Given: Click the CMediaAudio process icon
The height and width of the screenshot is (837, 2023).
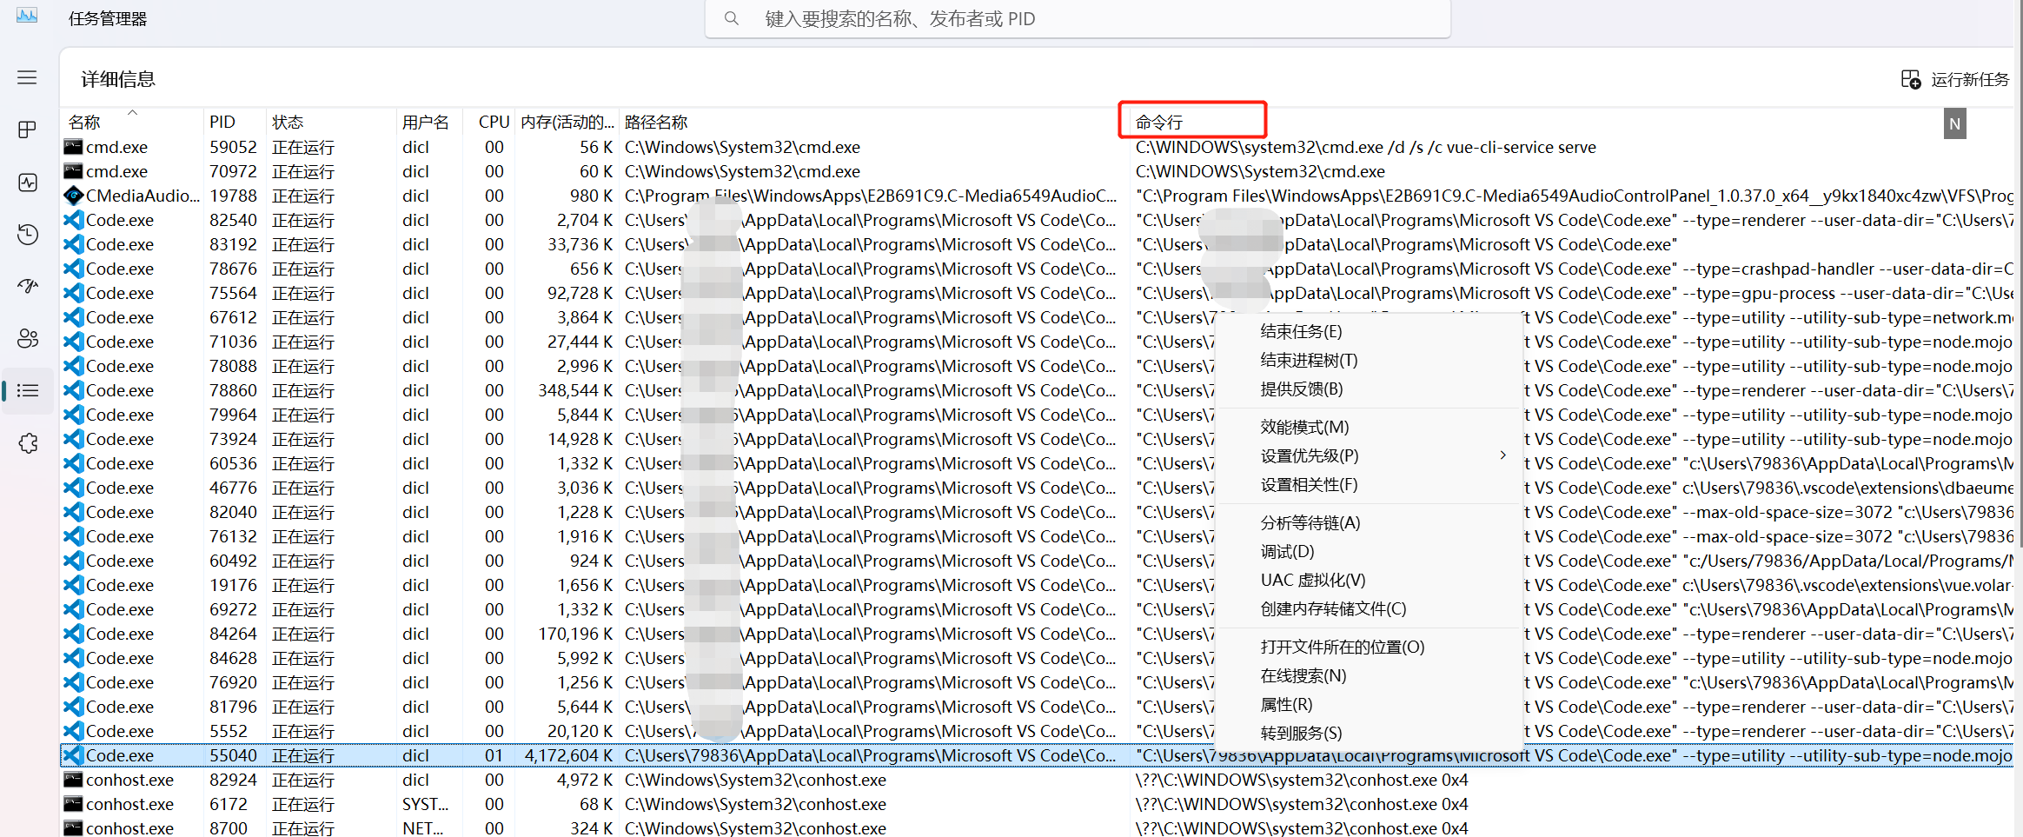Looking at the screenshot, I should [73, 196].
